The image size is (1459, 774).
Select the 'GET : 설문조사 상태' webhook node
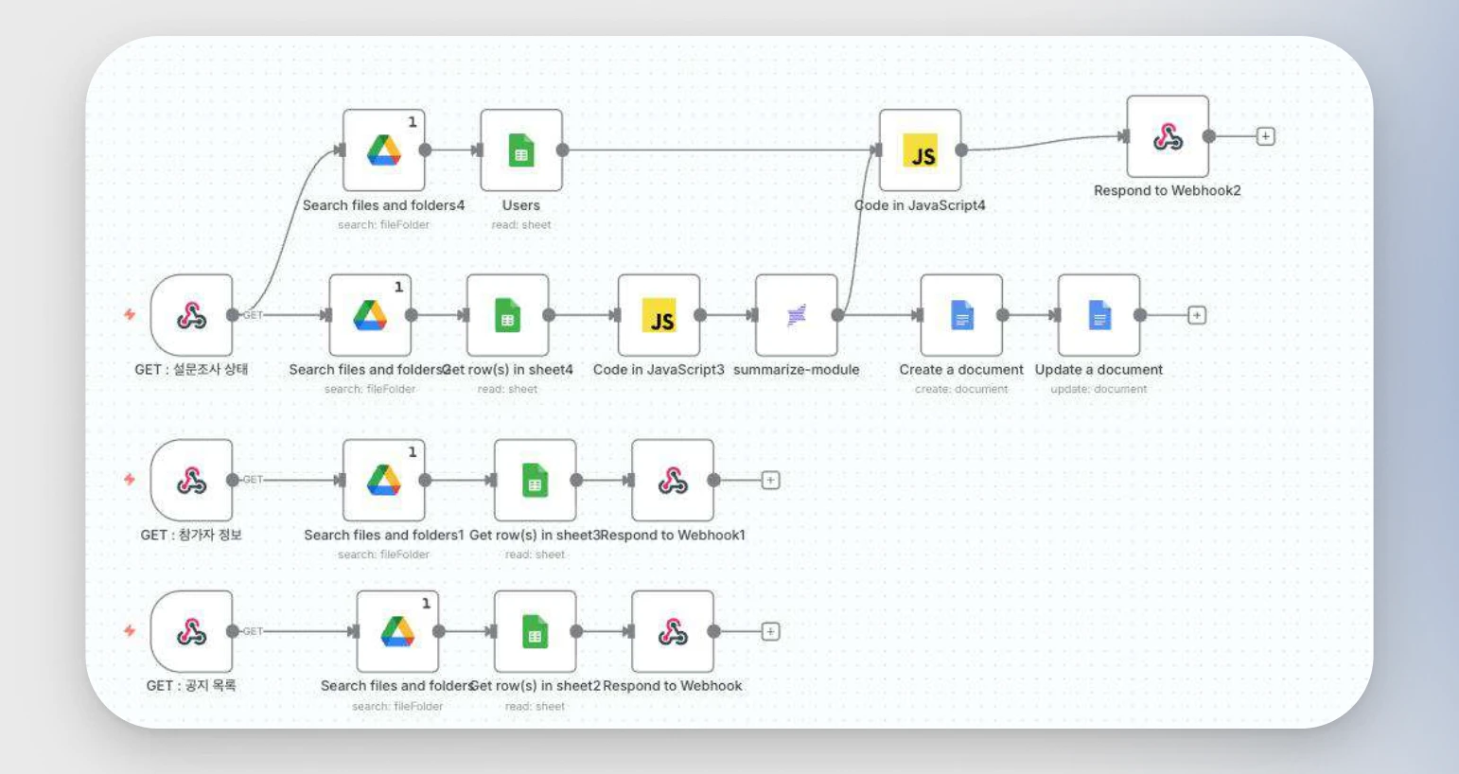point(191,315)
